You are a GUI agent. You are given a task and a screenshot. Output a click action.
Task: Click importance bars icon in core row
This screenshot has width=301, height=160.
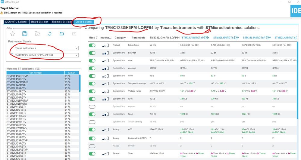(x=105, y=60)
